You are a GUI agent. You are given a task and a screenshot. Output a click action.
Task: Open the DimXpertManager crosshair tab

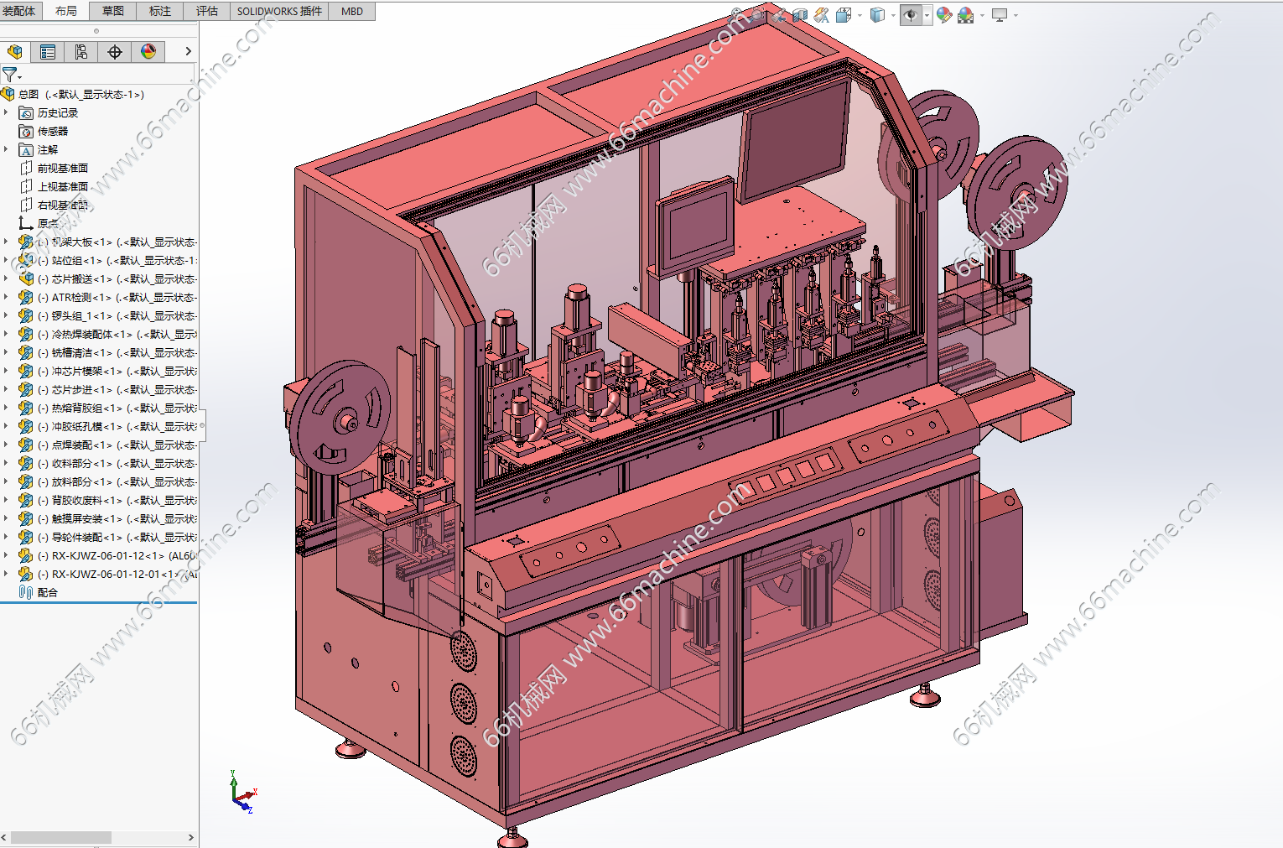(x=115, y=52)
